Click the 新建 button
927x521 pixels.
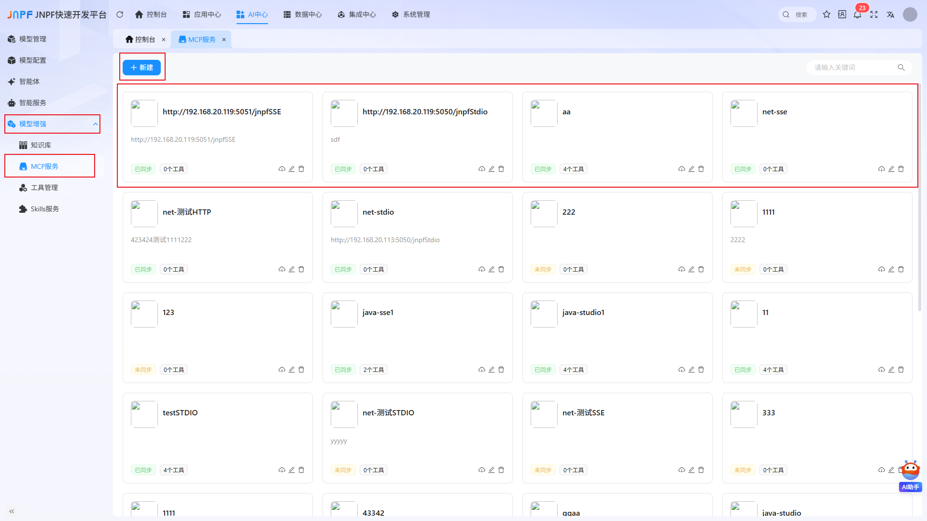point(141,68)
